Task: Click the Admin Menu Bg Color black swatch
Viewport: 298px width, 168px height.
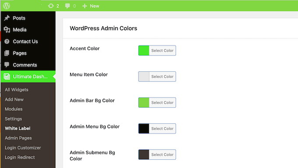Action: (144, 129)
